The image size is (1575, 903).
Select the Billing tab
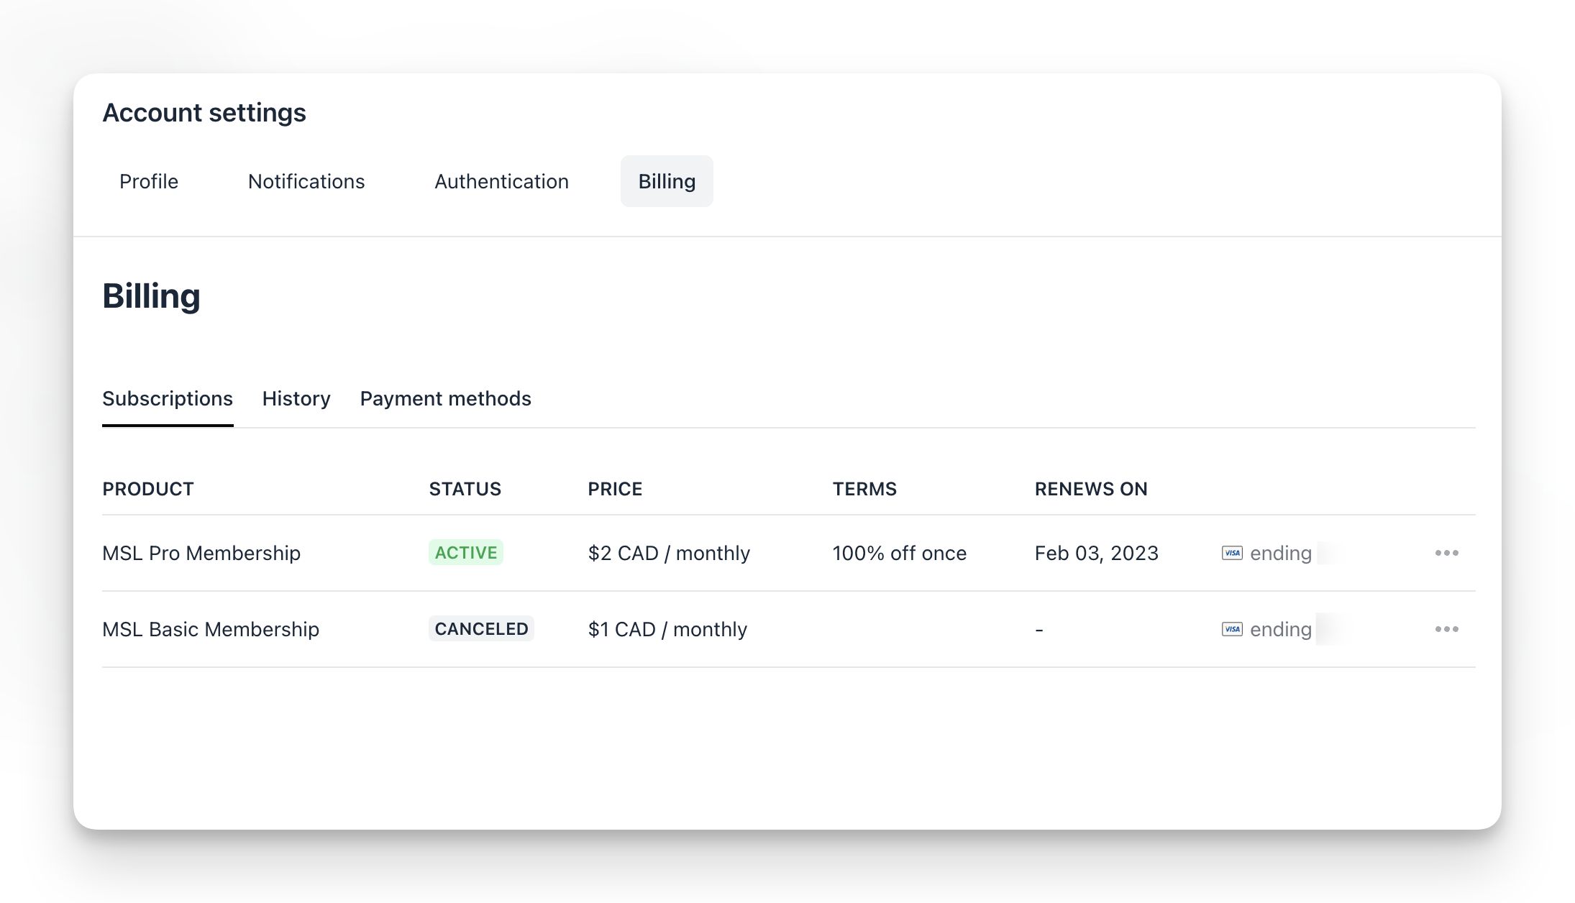tap(666, 181)
